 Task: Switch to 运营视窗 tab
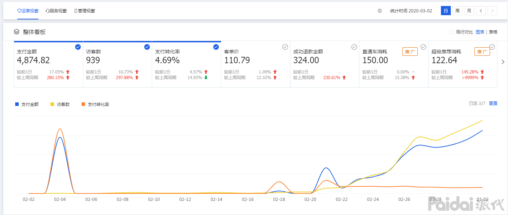click(28, 11)
